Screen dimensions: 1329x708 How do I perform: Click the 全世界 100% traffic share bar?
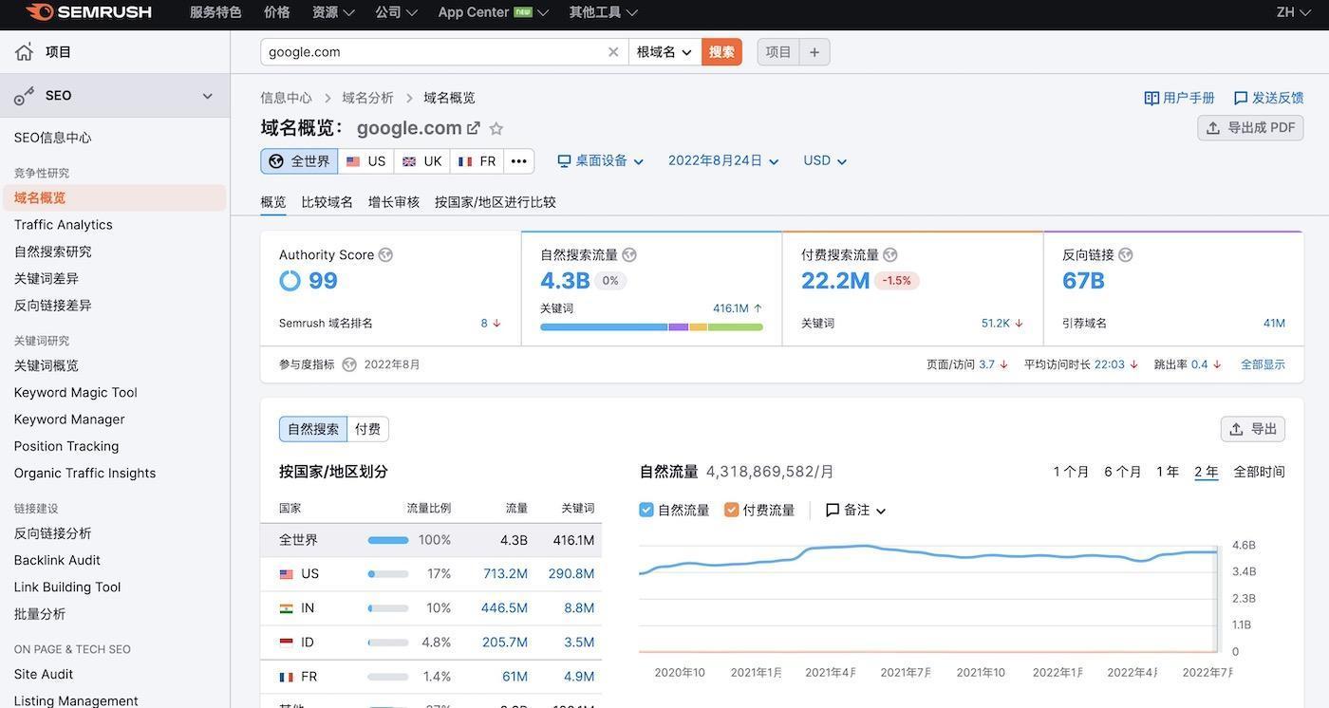(388, 540)
